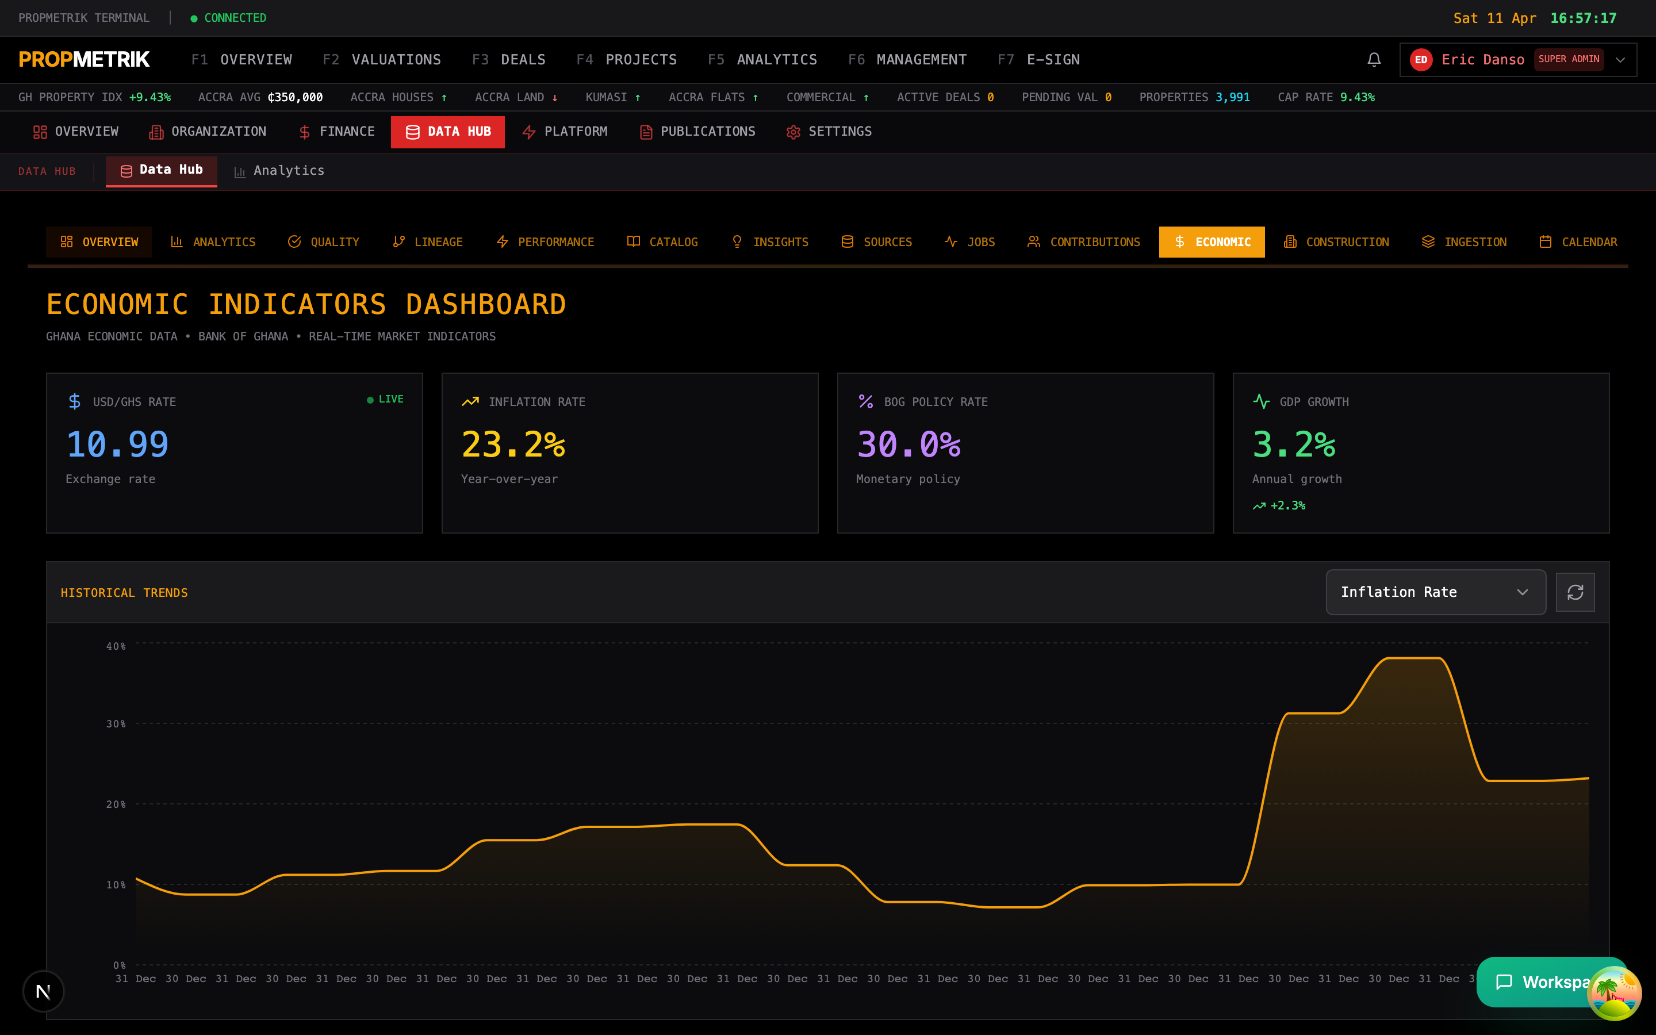
Task: Go to F4 Projects
Action: [x=626, y=60]
